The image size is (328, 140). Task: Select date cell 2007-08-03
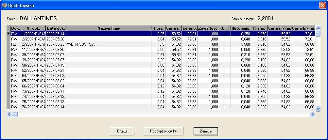point(56,81)
